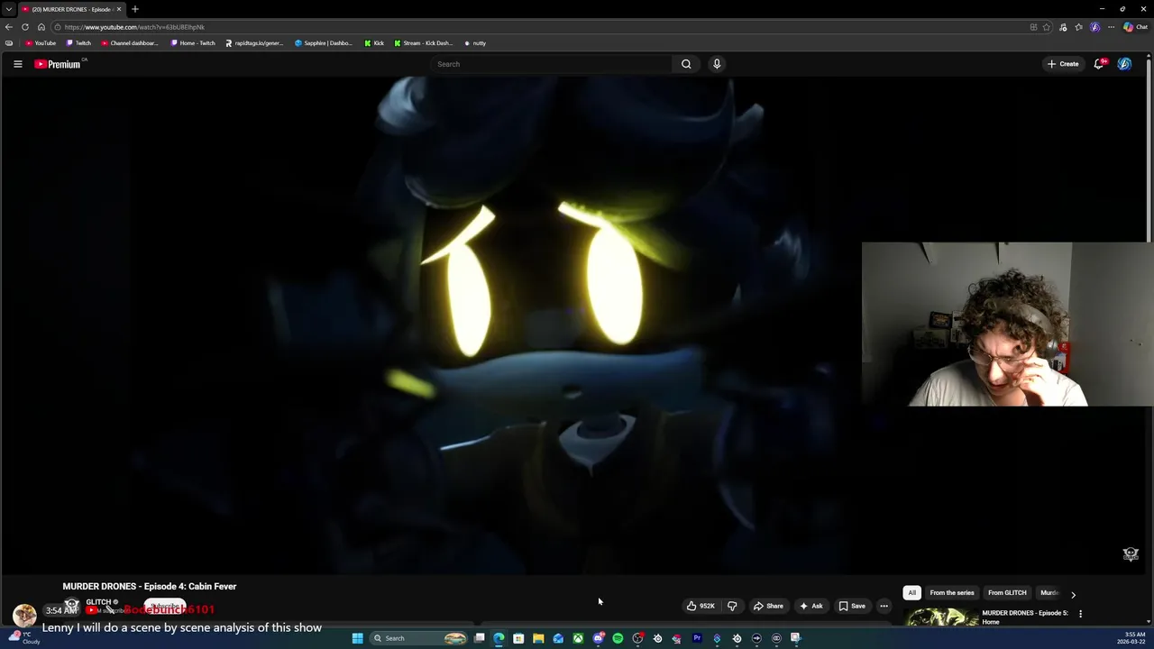The width and height of the screenshot is (1154, 649).
Task: Open the Kick bookmark
Action: [374, 43]
